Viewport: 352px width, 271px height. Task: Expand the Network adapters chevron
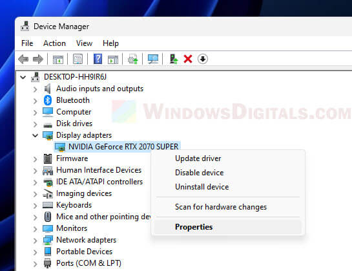click(x=36, y=241)
